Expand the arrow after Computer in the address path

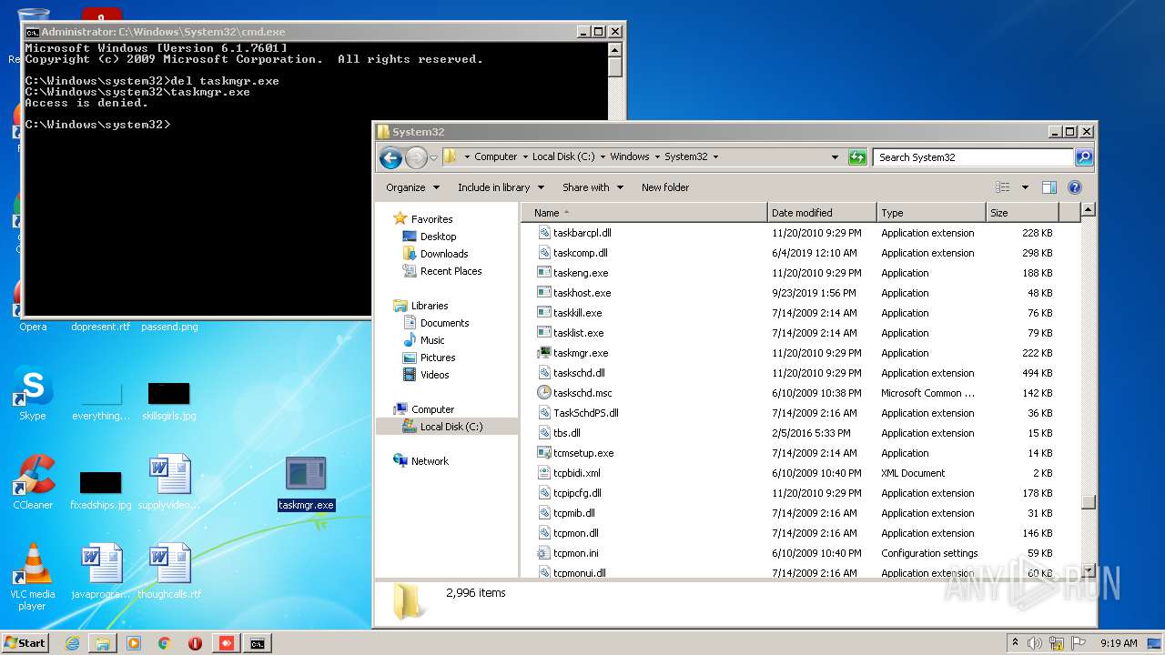click(x=525, y=156)
